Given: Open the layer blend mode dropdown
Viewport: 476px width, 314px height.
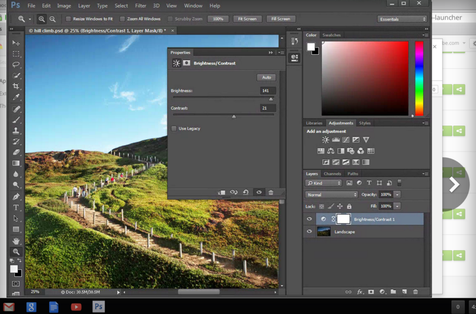Looking at the screenshot, I should click(x=331, y=194).
